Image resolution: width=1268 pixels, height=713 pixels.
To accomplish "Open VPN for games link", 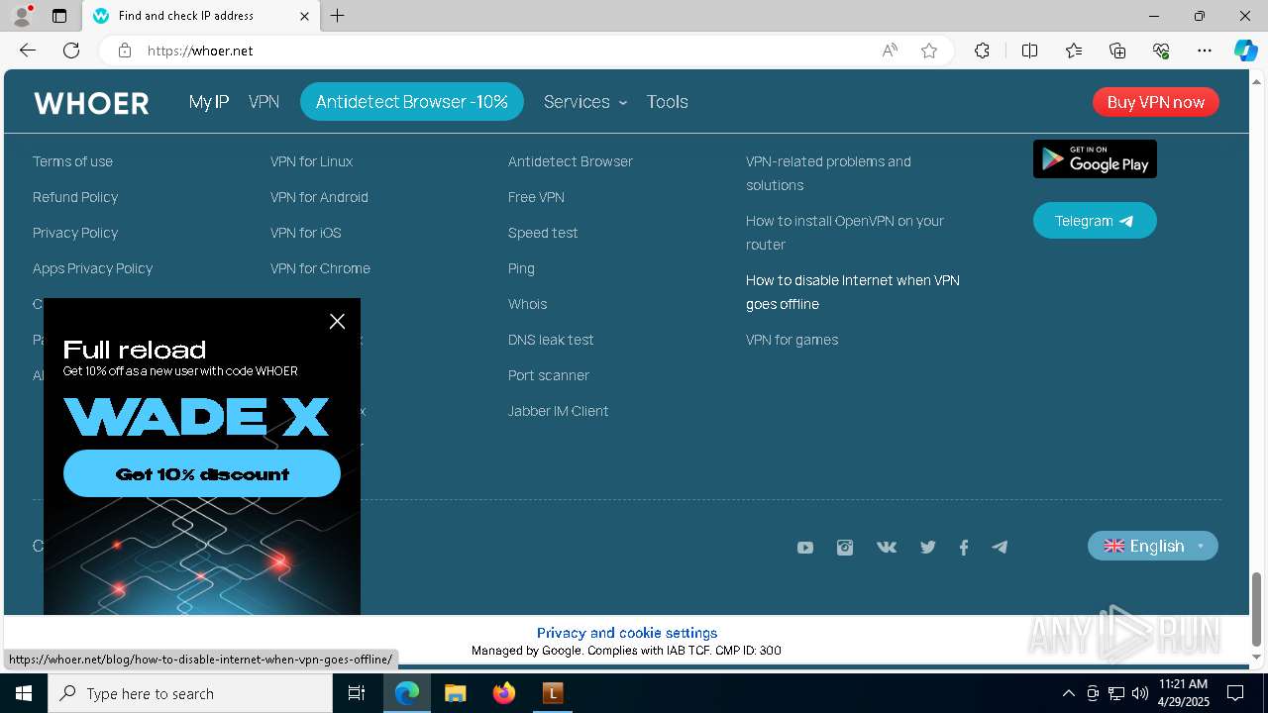I will click(x=792, y=340).
